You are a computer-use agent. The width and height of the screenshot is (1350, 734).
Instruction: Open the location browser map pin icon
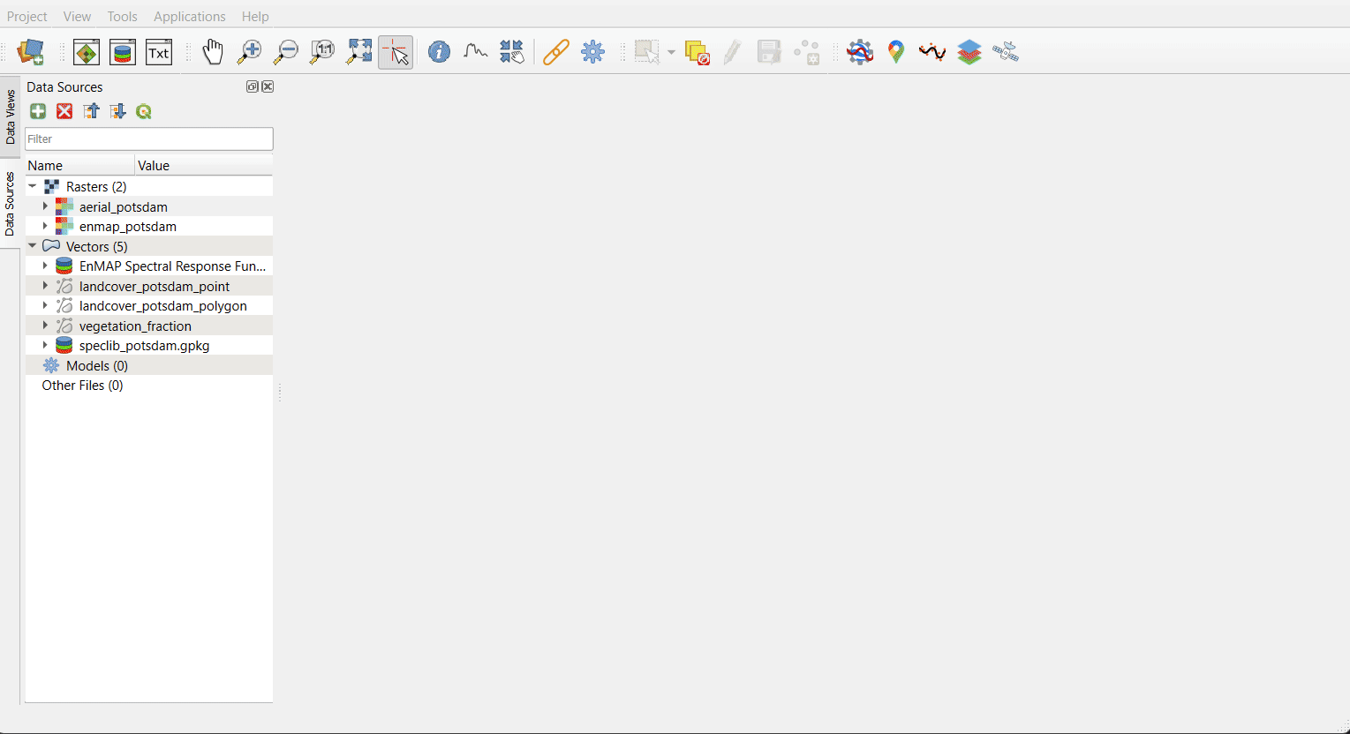(896, 53)
